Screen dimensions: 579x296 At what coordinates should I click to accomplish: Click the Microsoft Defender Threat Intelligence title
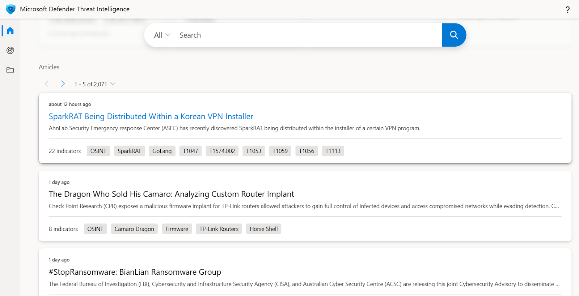(75, 9)
